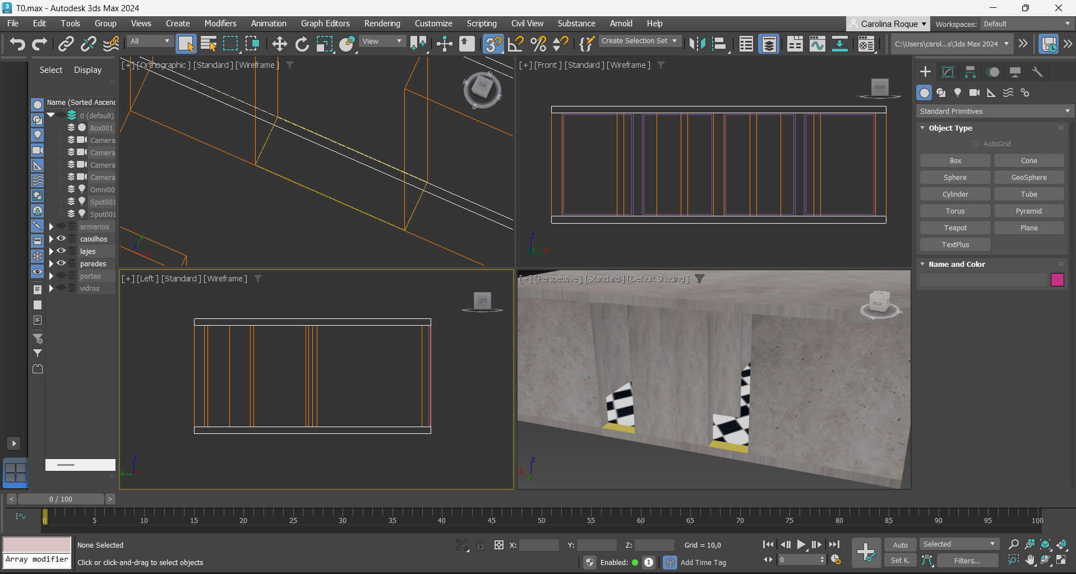Click Maximize Viewport Toggle icon
The width and height of the screenshot is (1076, 574).
pos(1061,560)
